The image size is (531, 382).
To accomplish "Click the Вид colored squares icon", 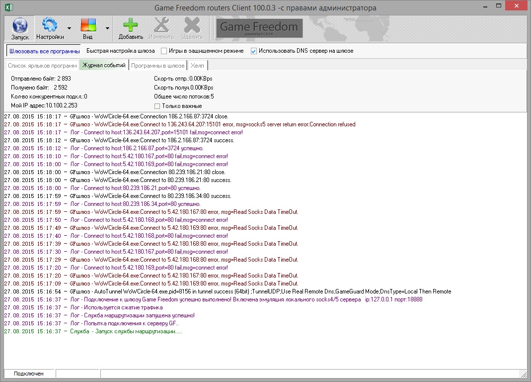I will [x=88, y=25].
